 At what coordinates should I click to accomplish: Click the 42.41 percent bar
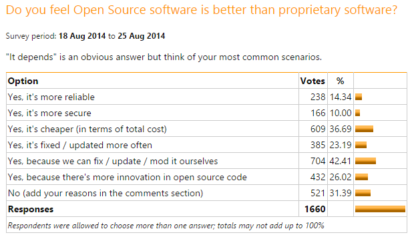point(365,161)
